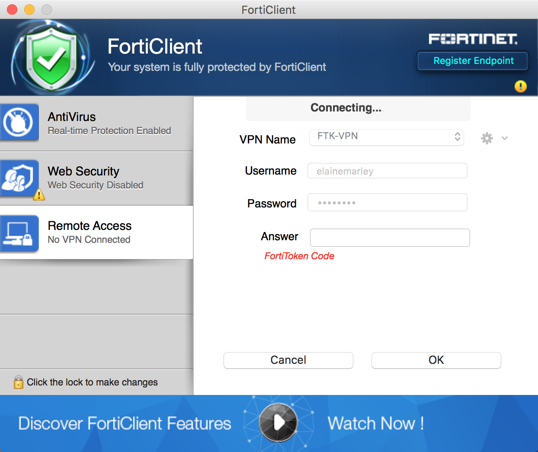
Task: Select the AntiVirus tab
Action: pyautogui.click(x=96, y=124)
